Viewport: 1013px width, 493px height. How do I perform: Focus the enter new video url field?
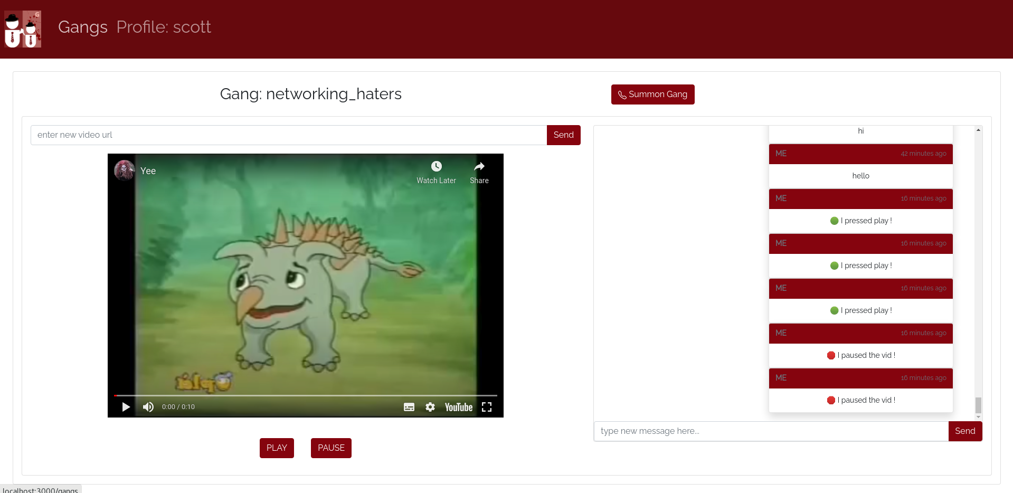click(x=289, y=135)
